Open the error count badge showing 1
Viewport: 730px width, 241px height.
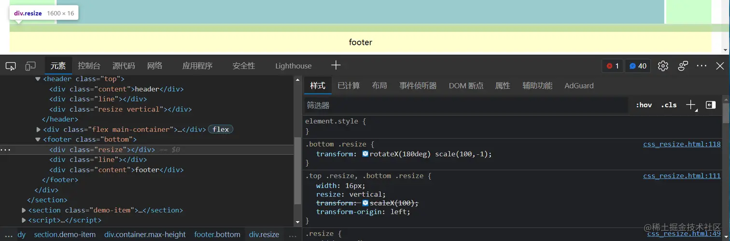[x=613, y=66]
